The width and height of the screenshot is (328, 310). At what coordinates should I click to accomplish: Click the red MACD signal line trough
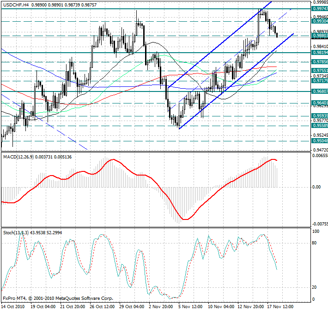pyautogui.click(x=185, y=219)
